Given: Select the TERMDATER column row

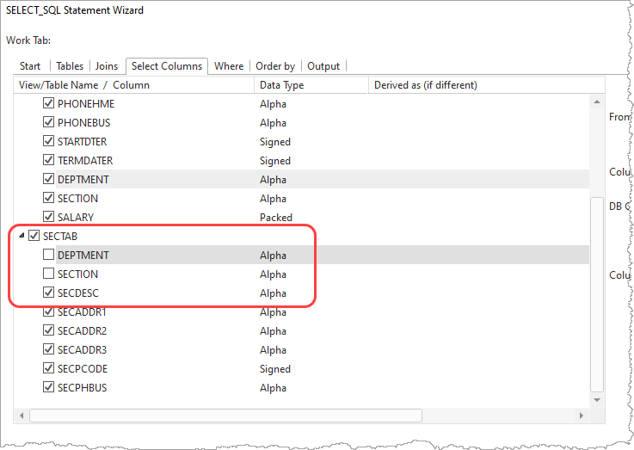Looking at the screenshot, I should pyautogui.click(x=85, y=160).
